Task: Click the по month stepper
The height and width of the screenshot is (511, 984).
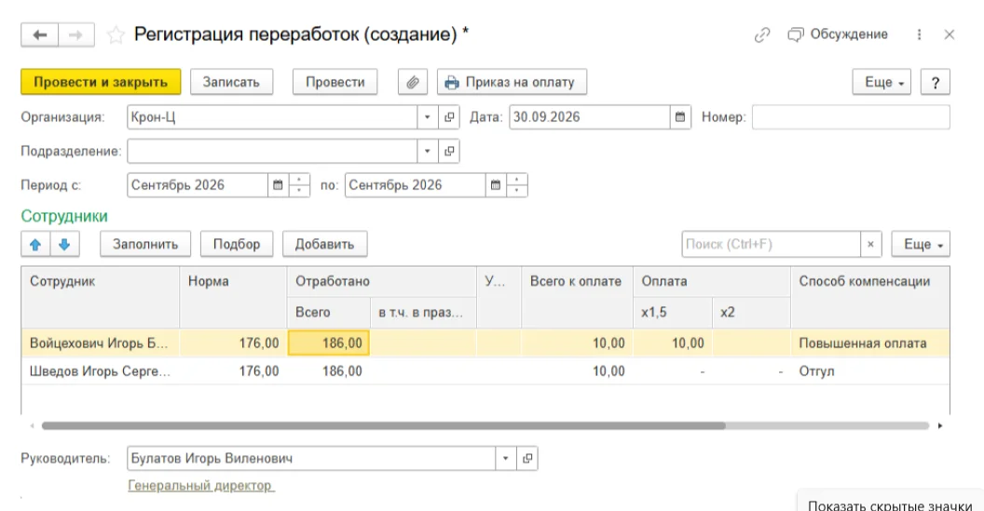Action: (x=517, y=185)
